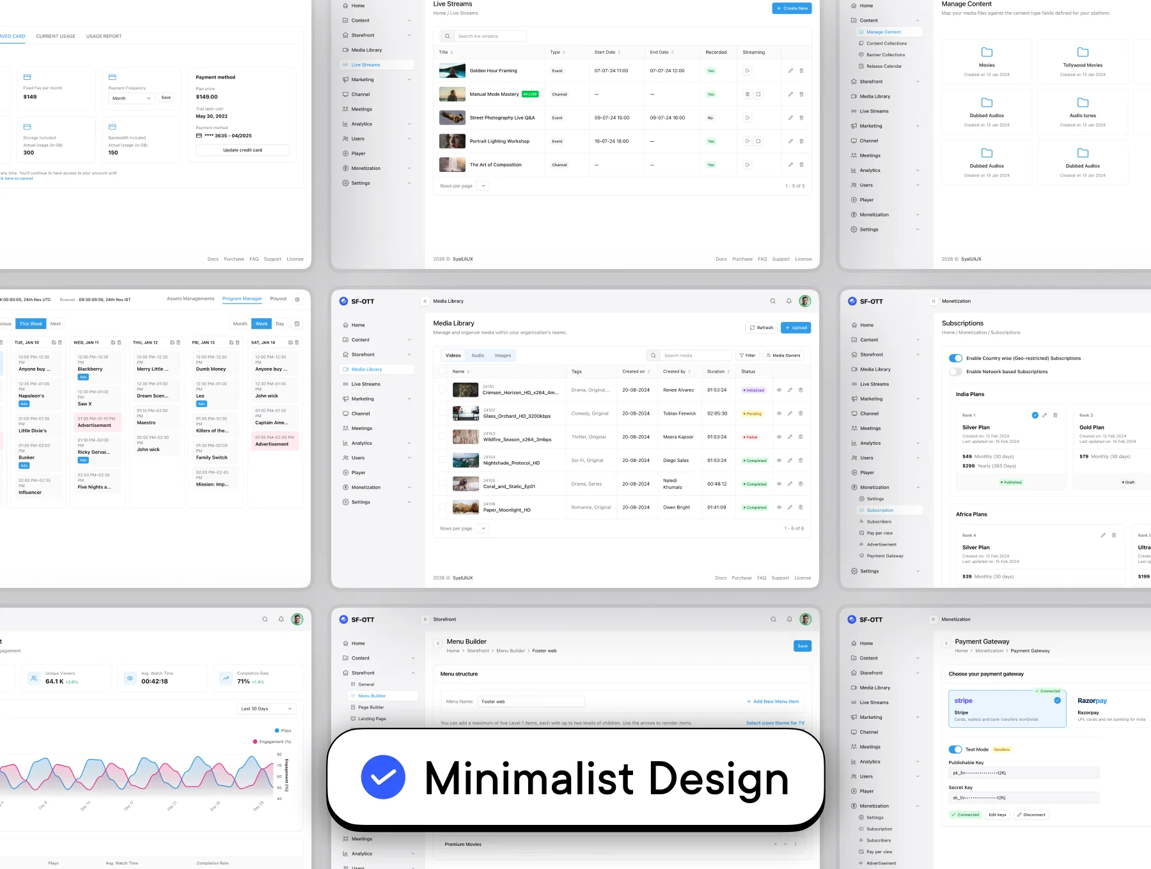Open Rows per page dropdown in Media Library
The height and width of the screenshot is (869, 1151).
(483, 528)
